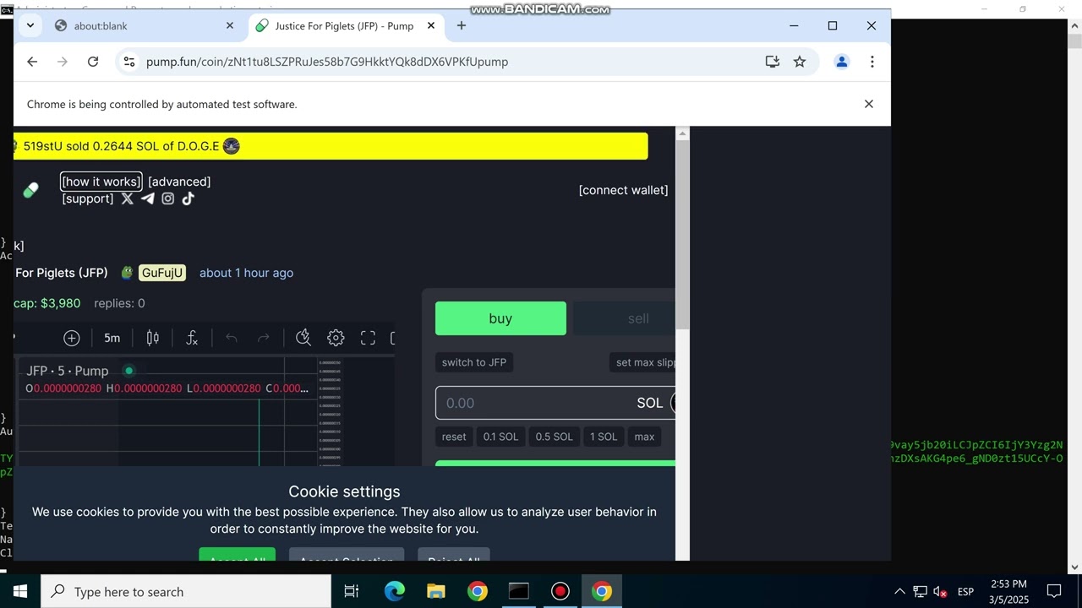The width and height of the screenshot is (1082, 608).
Task: Open the Chrome profile icon
Action: [x=842, y=62]
